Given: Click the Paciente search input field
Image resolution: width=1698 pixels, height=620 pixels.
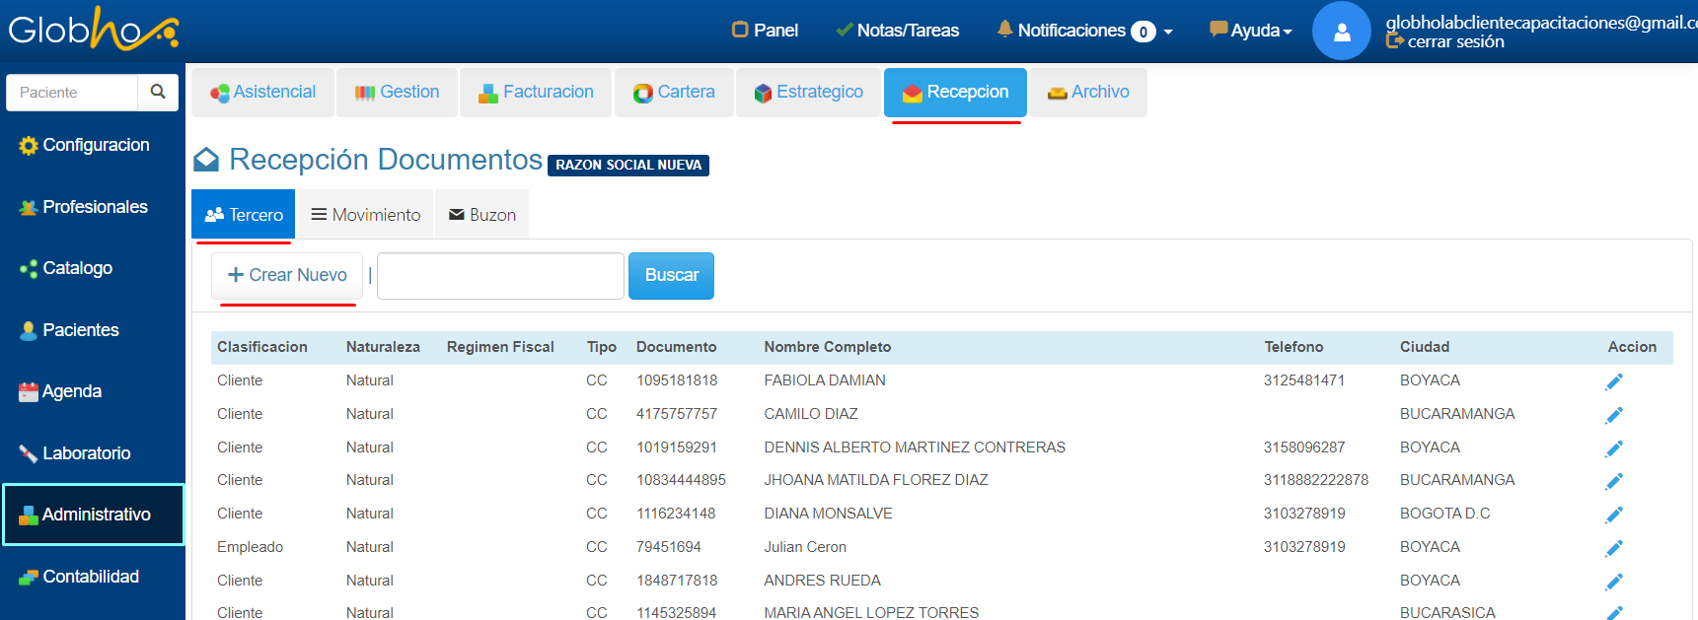Looking at the screenshot, I should [72, 93].
